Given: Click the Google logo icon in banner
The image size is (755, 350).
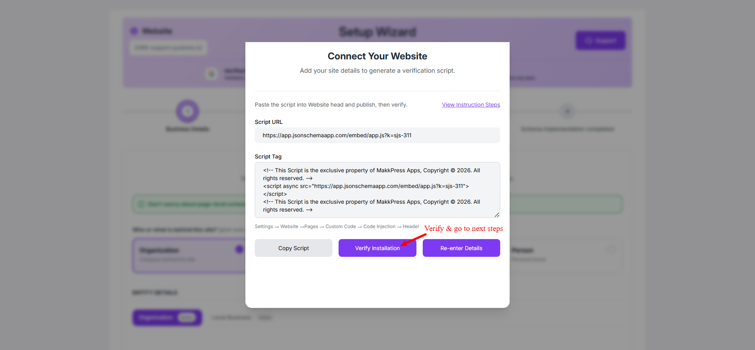Looking at the screenshot, I should 212,74.
